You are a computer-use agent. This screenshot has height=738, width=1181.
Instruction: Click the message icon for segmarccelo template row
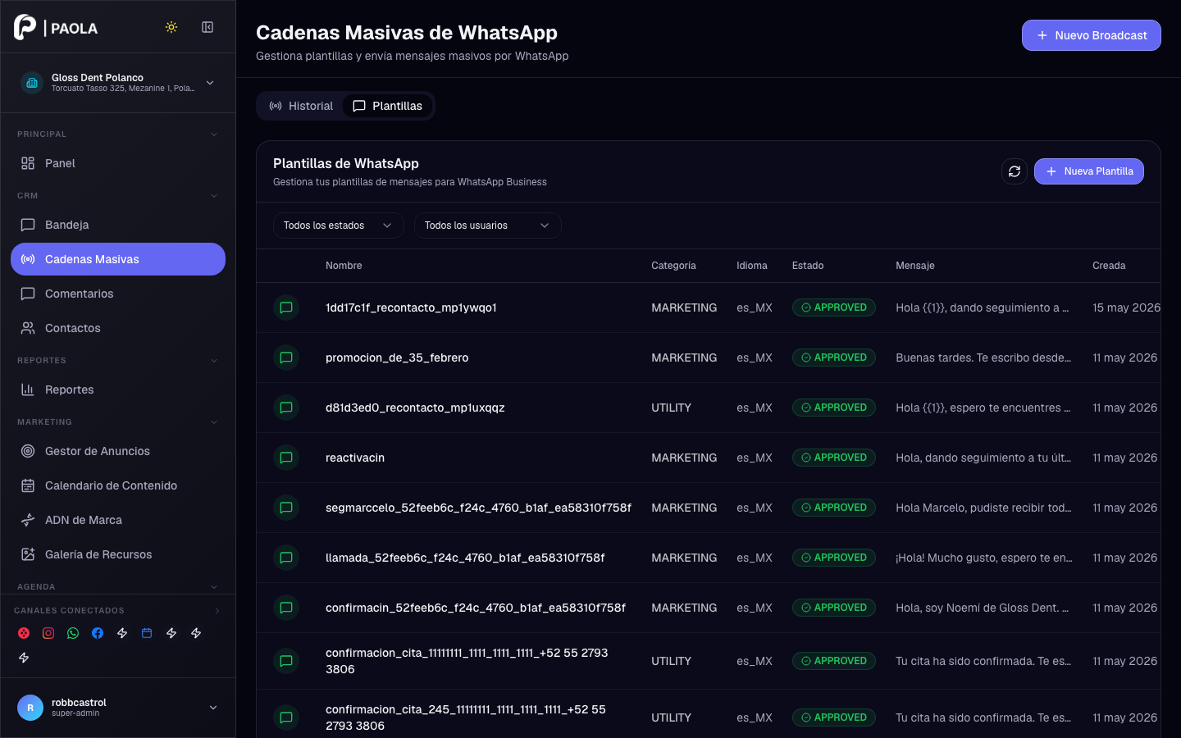point(286,508)
